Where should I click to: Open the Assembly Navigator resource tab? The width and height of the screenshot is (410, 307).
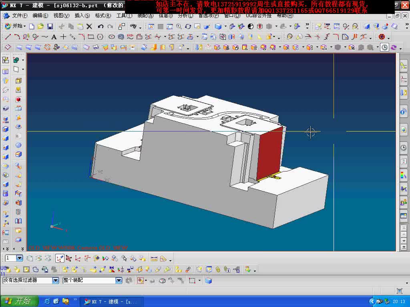404,66
